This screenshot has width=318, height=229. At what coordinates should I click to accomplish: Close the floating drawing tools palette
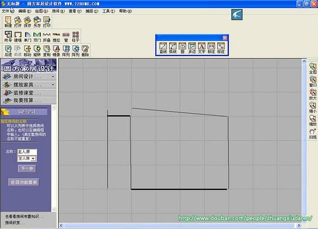point(225,38)
